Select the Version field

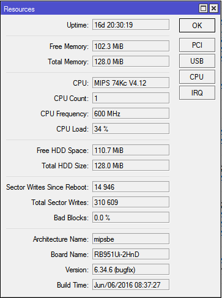[x=131, y=269]
